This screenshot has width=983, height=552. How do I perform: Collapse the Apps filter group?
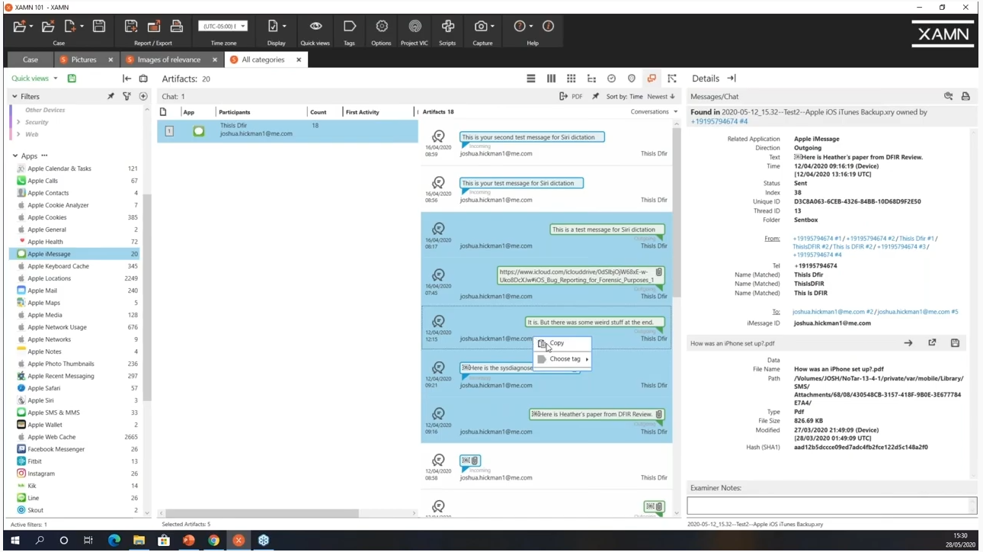pos(14,156)
